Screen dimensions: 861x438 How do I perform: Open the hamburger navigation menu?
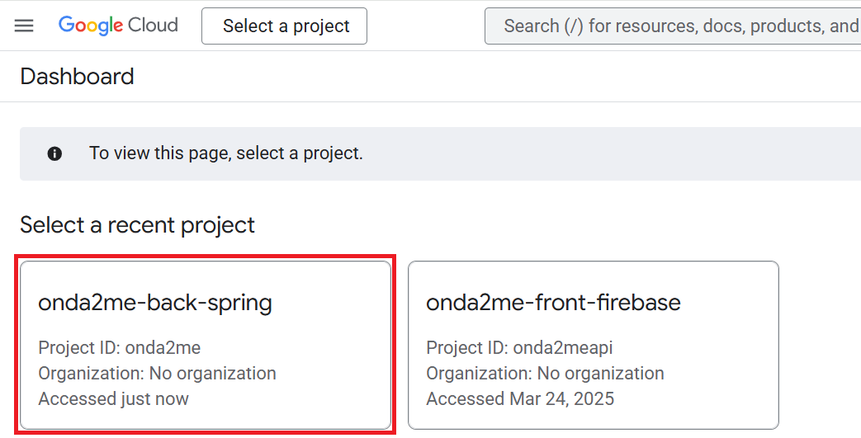(24, 26)
